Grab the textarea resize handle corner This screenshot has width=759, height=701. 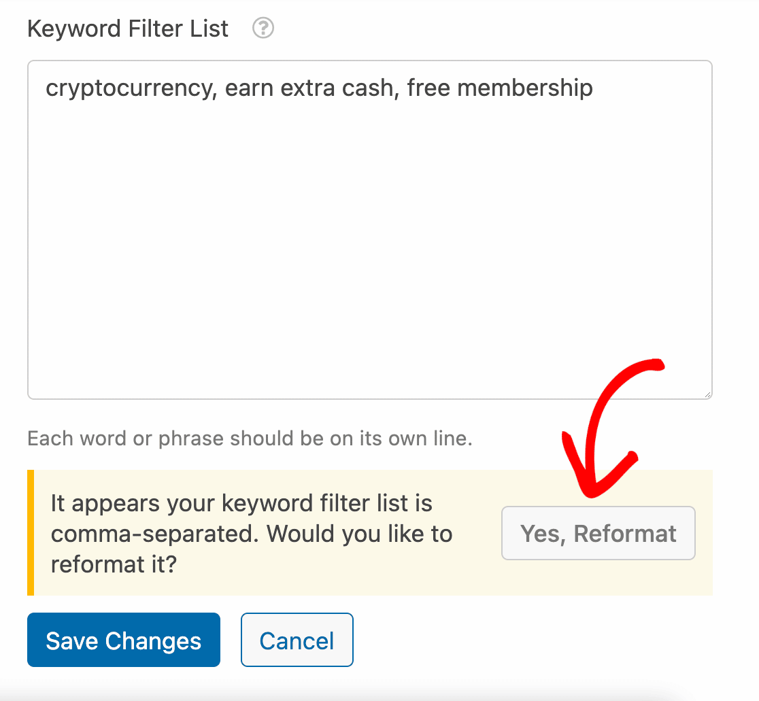pyautogui.click(x=707, y=394)
